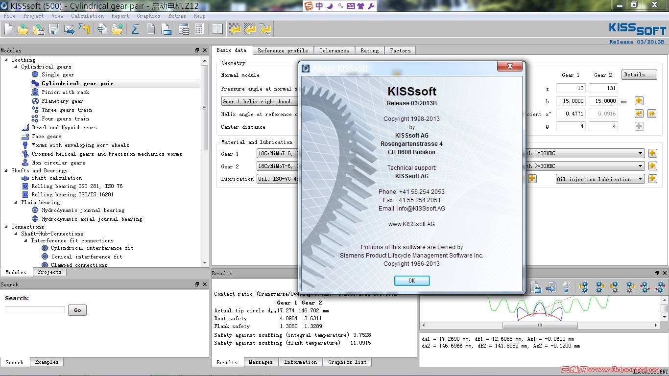Select Bevel and Hypoid gears module
Viewport: 669px width, 376px height.
(64, 127)
